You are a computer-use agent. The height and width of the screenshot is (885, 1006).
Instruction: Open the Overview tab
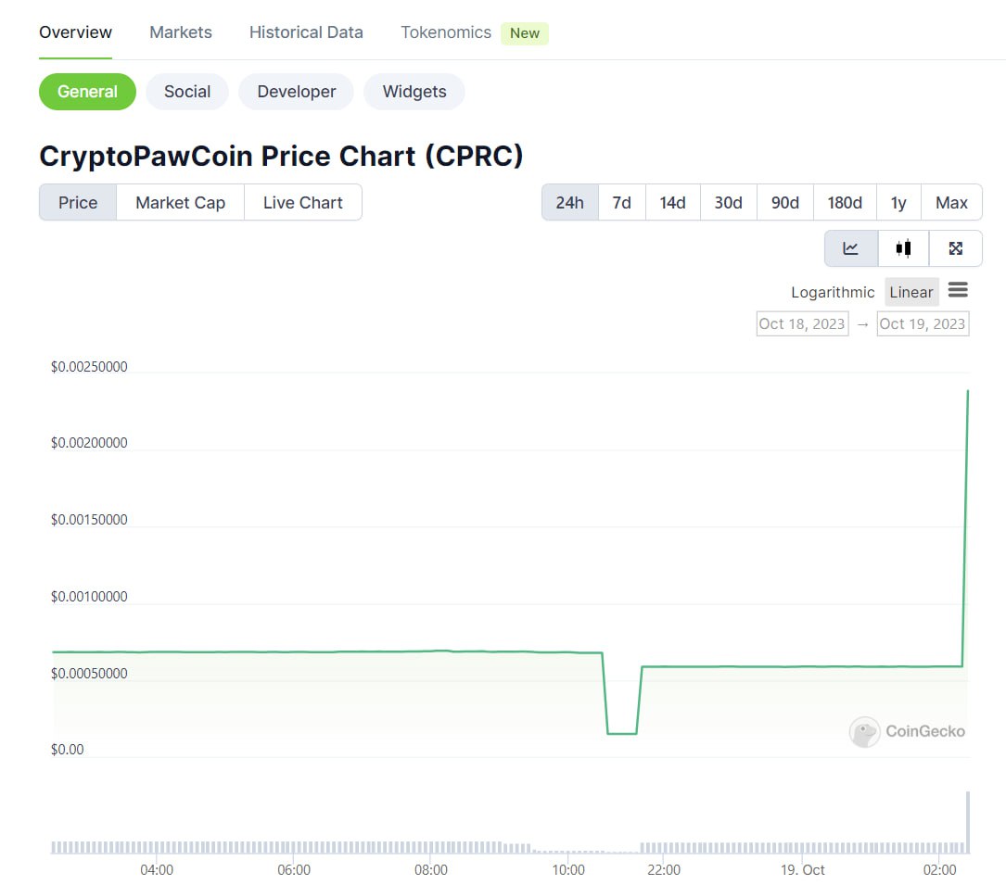tap(76, 32)
